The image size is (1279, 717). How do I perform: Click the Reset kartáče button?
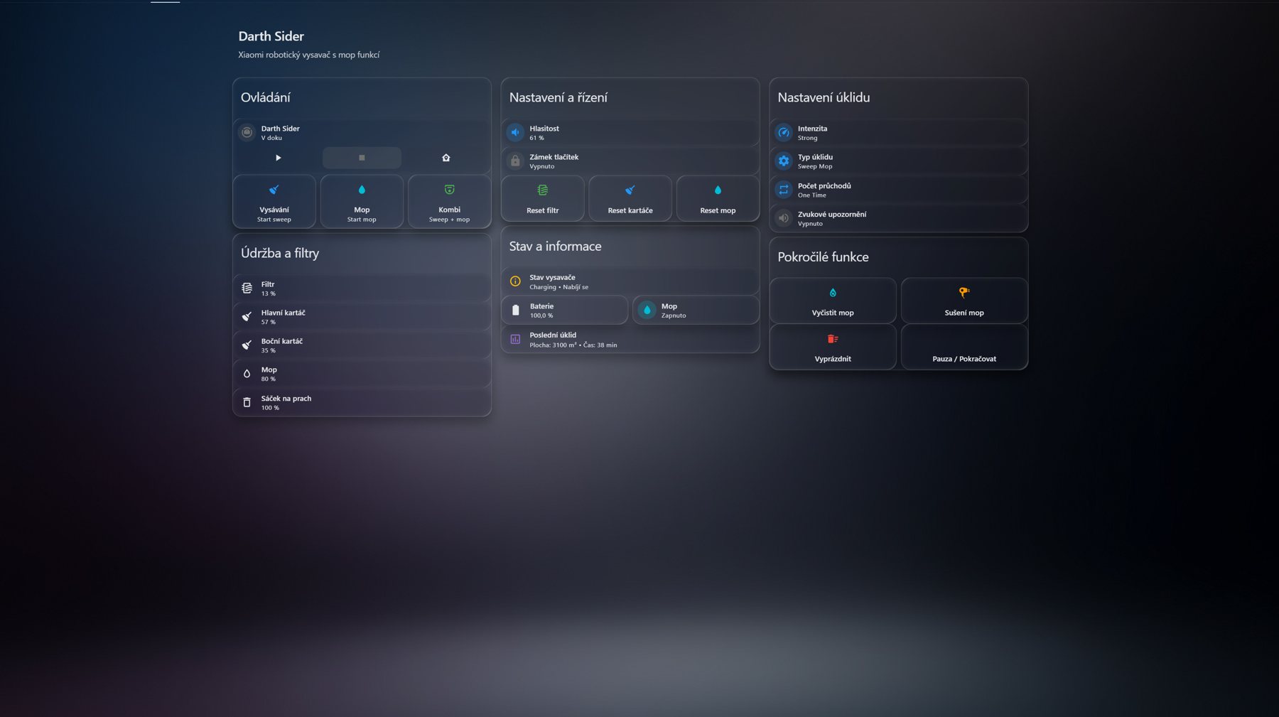click(x=630, y=199)
